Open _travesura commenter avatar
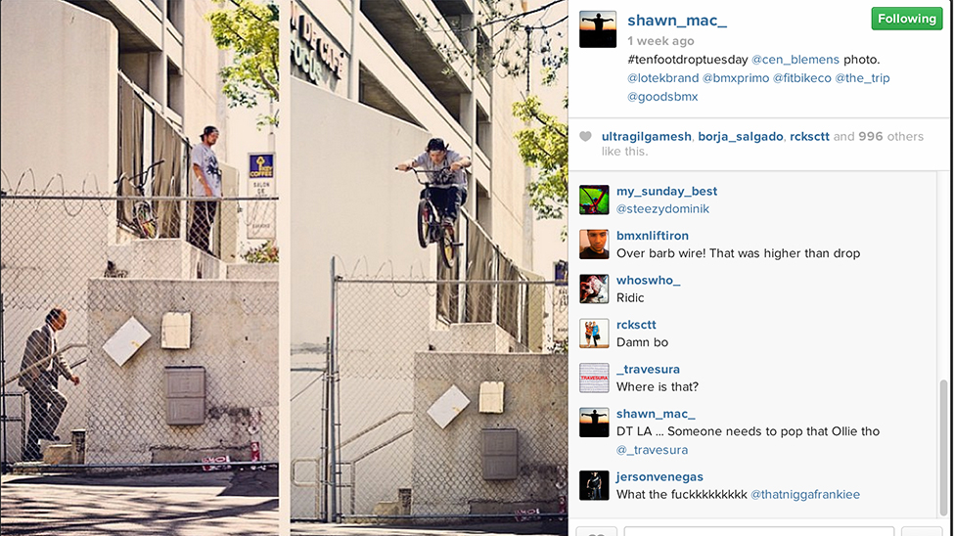This screenshot has width=954, height=536. pos(594,378)
